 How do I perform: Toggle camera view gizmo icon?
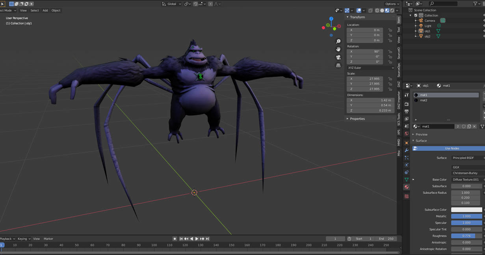point(338,57)
